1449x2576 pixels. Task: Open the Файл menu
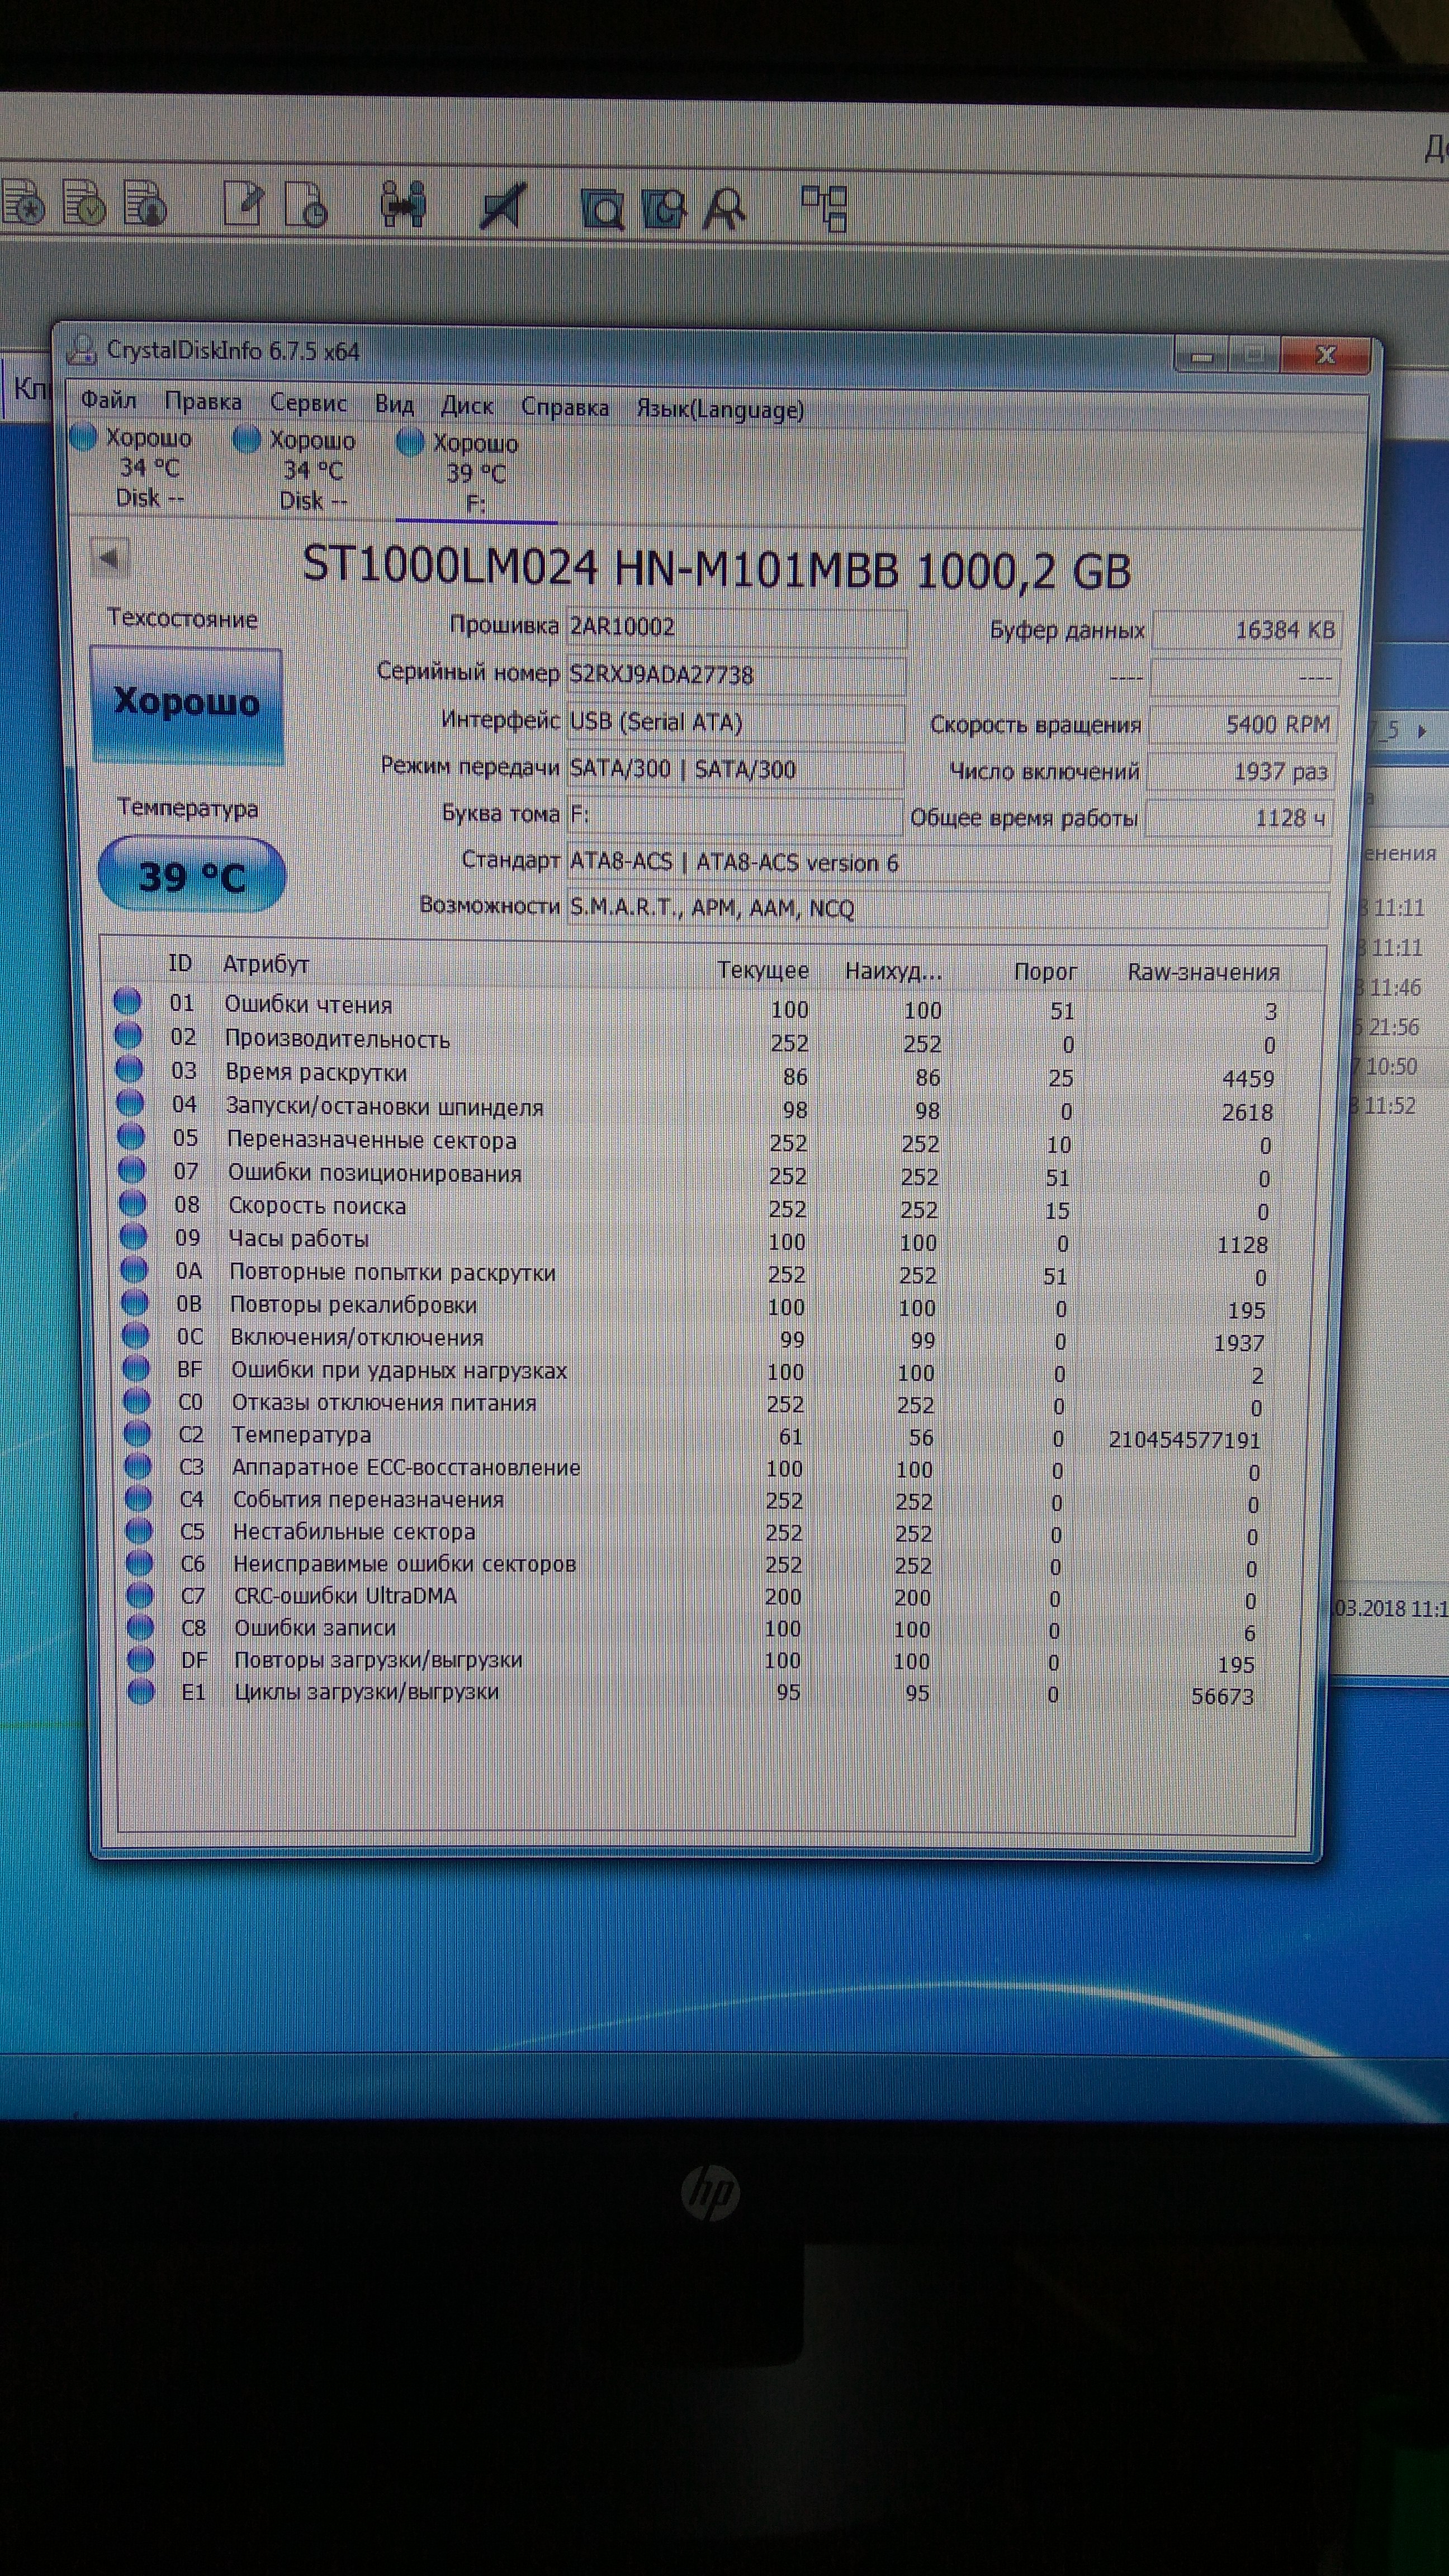click(108, 401)
